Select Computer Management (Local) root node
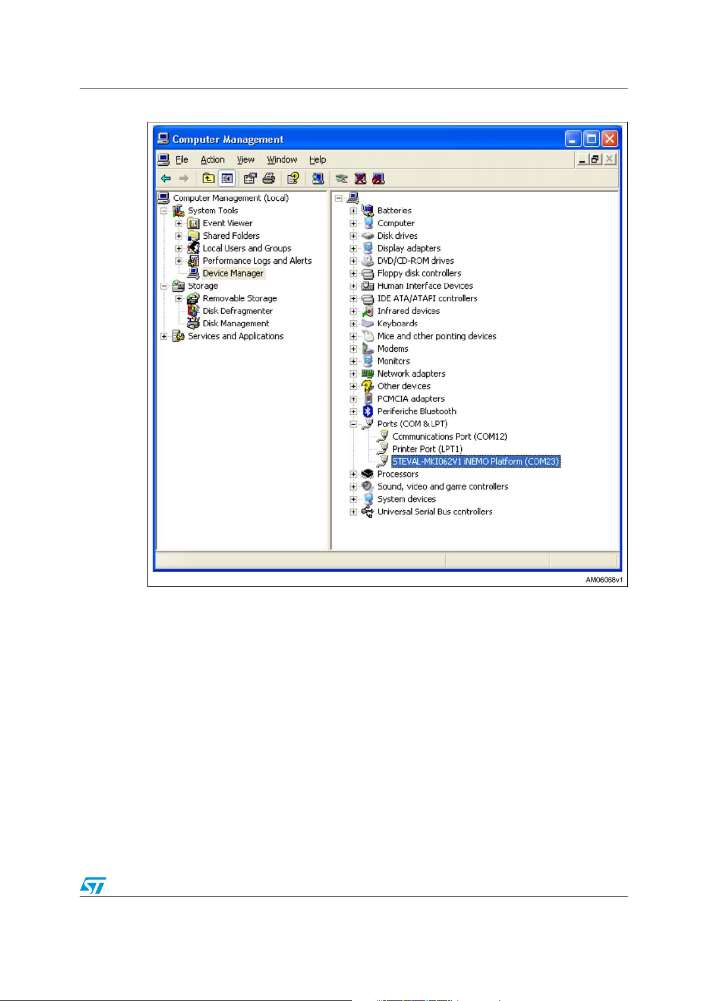708x1001 pixels. click(231, 198)
